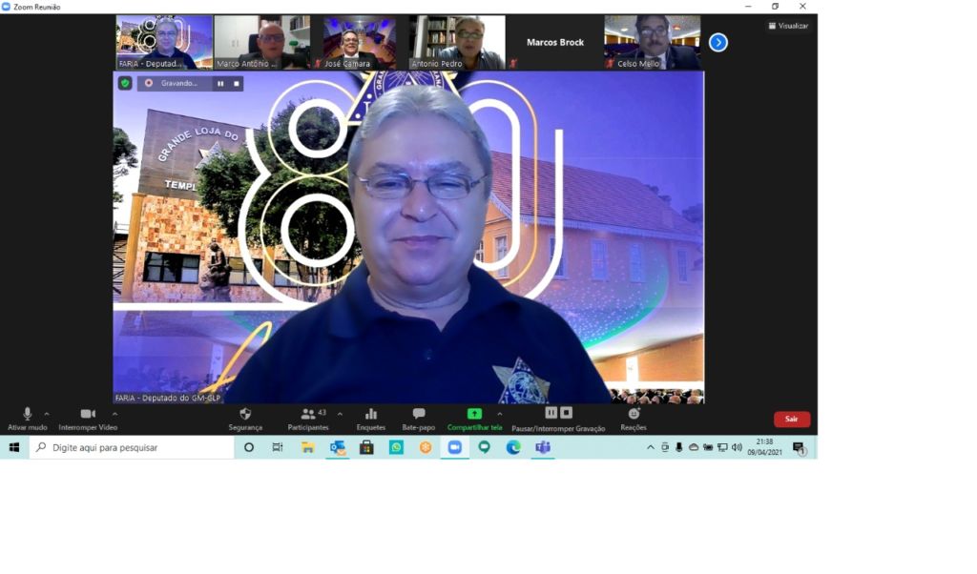Viewport: 977px width, 574px height.
Task: Open the Segurança shield menu
Action: (245, 419)
